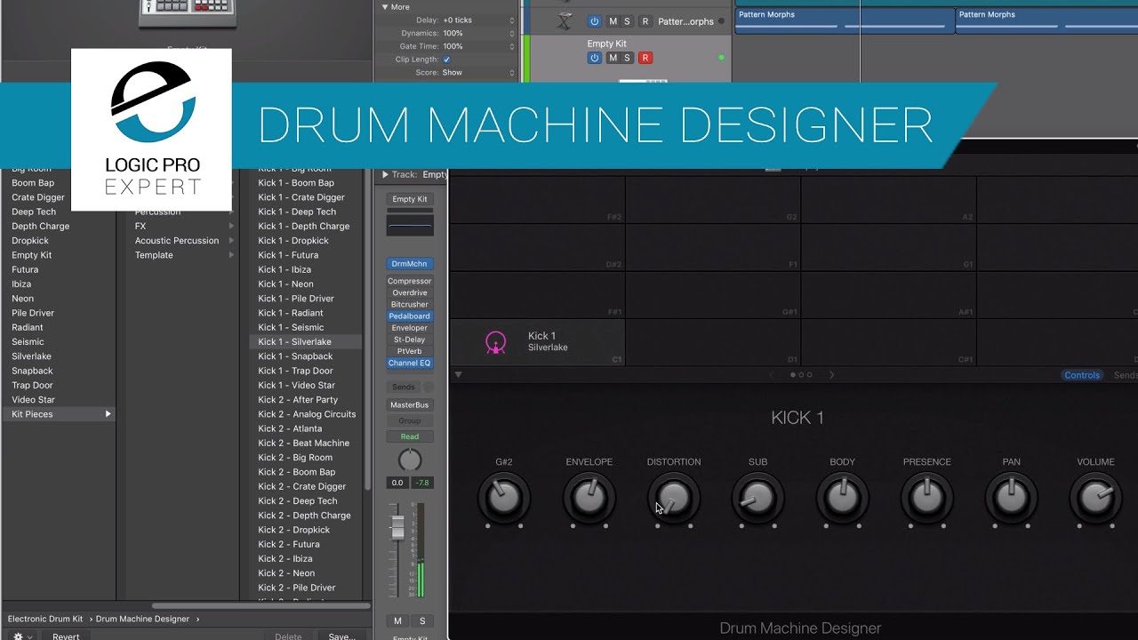Disable the red record button on Empty Kit
The image size is (1138, 640).
(x=645, y=58)
